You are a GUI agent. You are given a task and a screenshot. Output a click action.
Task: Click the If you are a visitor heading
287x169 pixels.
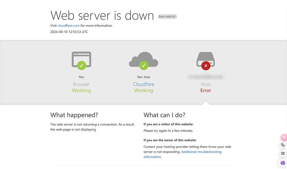click(168, 124)
